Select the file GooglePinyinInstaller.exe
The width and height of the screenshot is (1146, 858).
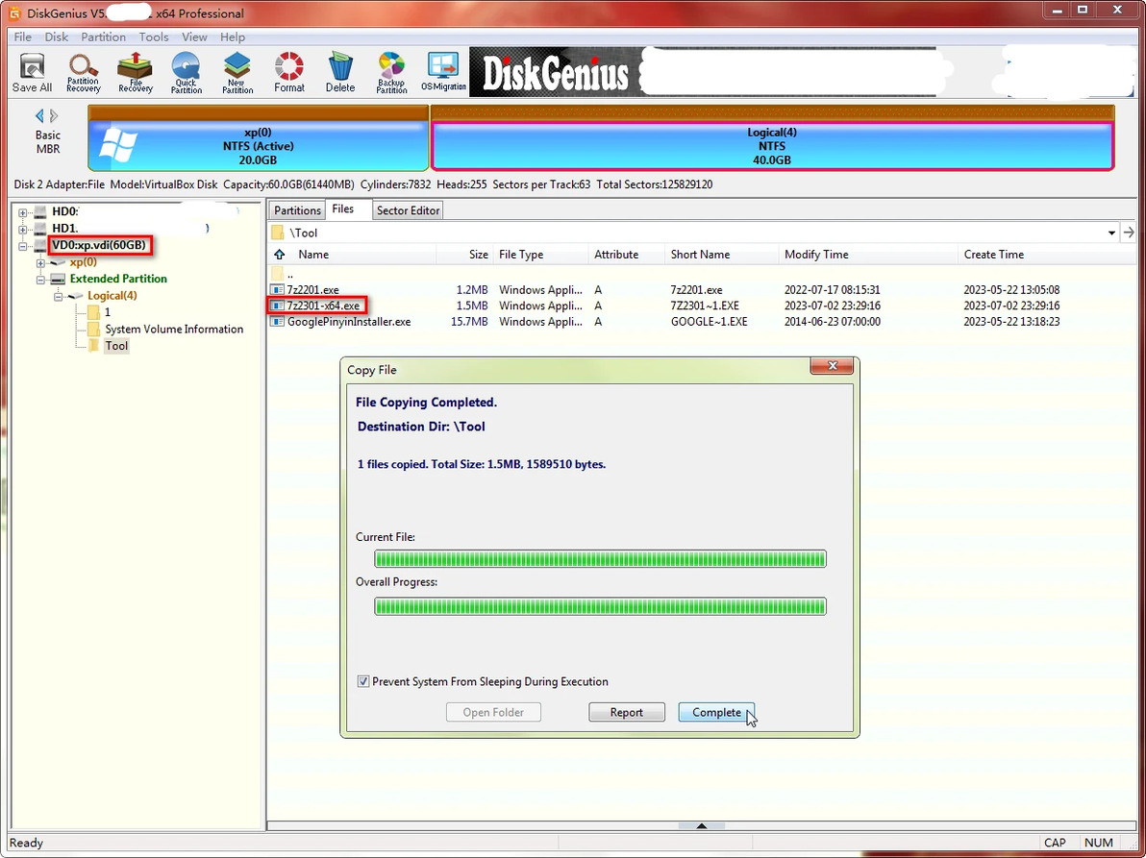pos(349,321)
